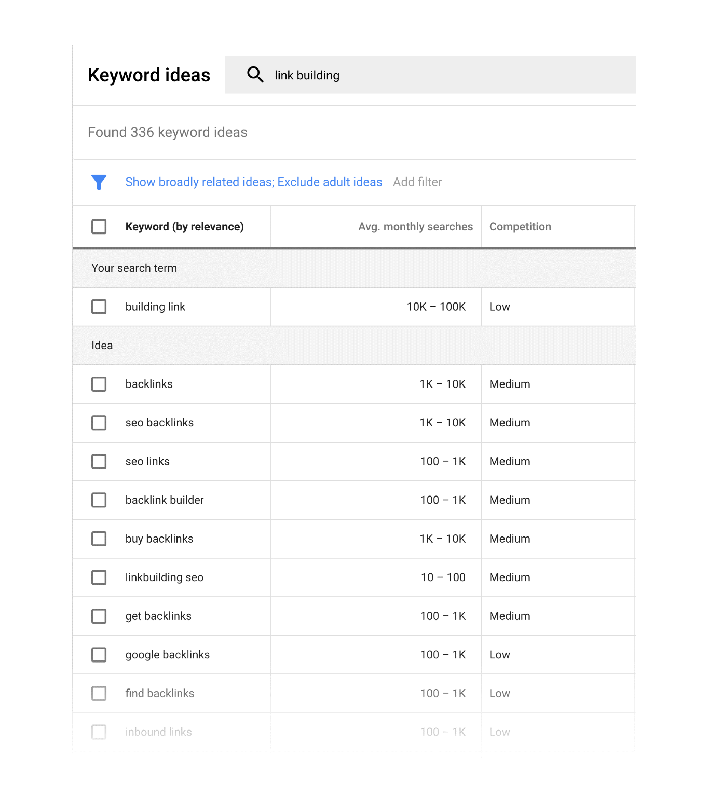Check the 'seo backlinks' row checkbox

coord(99,423)
